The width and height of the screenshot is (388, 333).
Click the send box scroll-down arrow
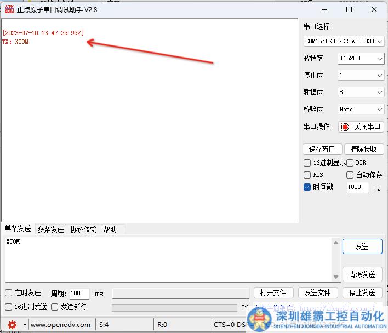pos(336,277)
